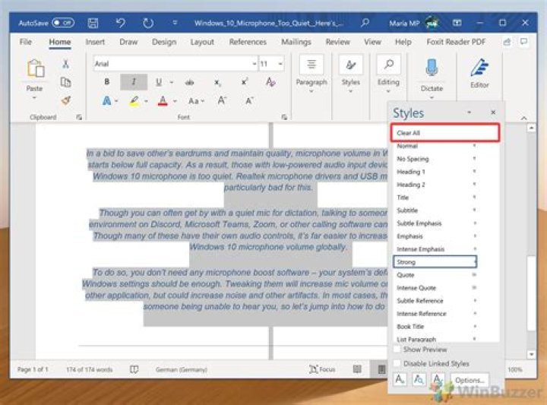Enable Focus mode in status bar
This screenshot has height=405, width=547.
[x=322, y=369]
